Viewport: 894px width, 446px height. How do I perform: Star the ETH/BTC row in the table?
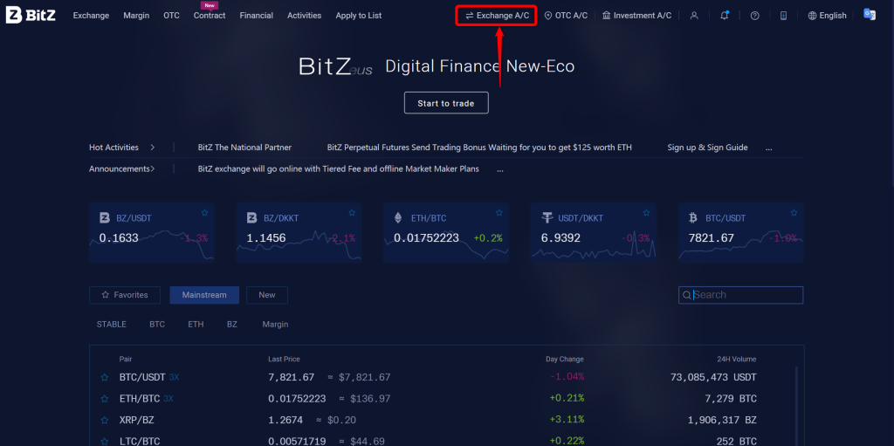point(105,399)
